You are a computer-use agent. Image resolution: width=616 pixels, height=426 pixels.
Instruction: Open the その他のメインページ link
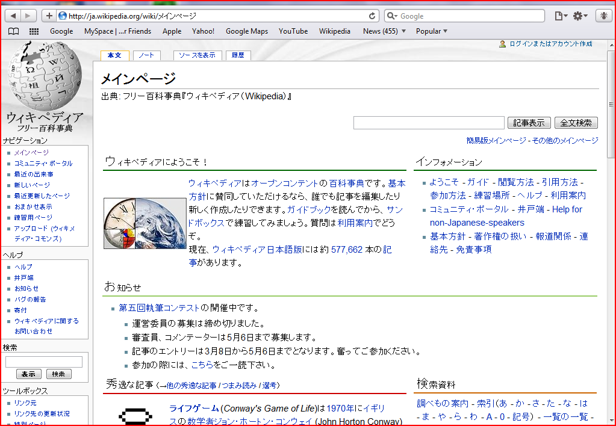click(565, 141)
